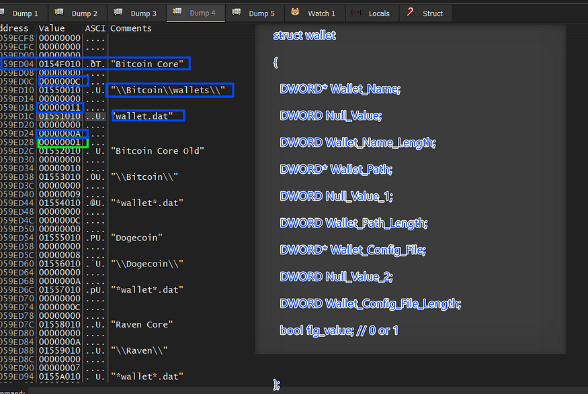Select the "Bitcoin Core" comment

point(147,64)
